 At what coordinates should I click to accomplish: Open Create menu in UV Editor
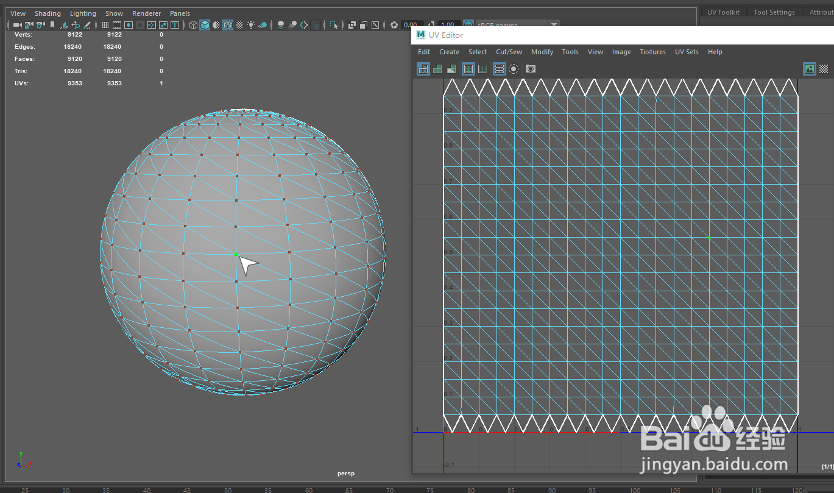pos(449,52)
